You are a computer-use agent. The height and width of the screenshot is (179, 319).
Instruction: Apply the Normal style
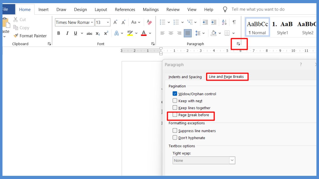(x=257, y=27)
